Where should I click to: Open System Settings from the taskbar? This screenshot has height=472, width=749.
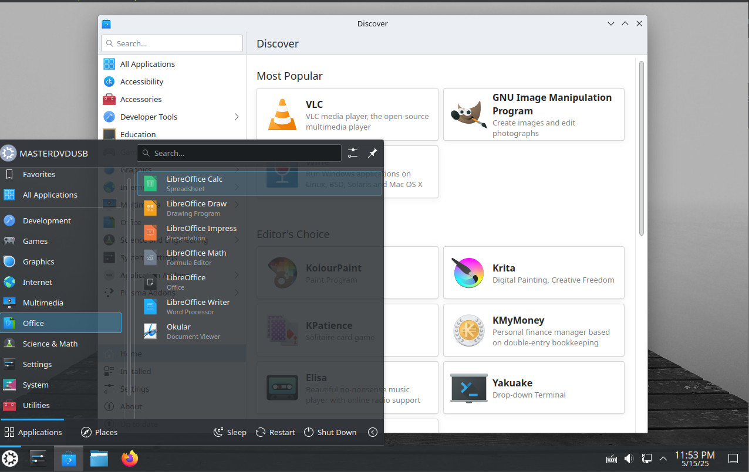click(38, 459)
